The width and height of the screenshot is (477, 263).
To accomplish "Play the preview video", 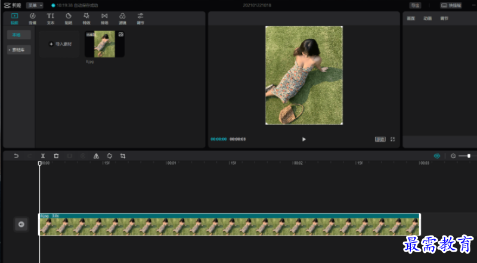I will point(304,139).
